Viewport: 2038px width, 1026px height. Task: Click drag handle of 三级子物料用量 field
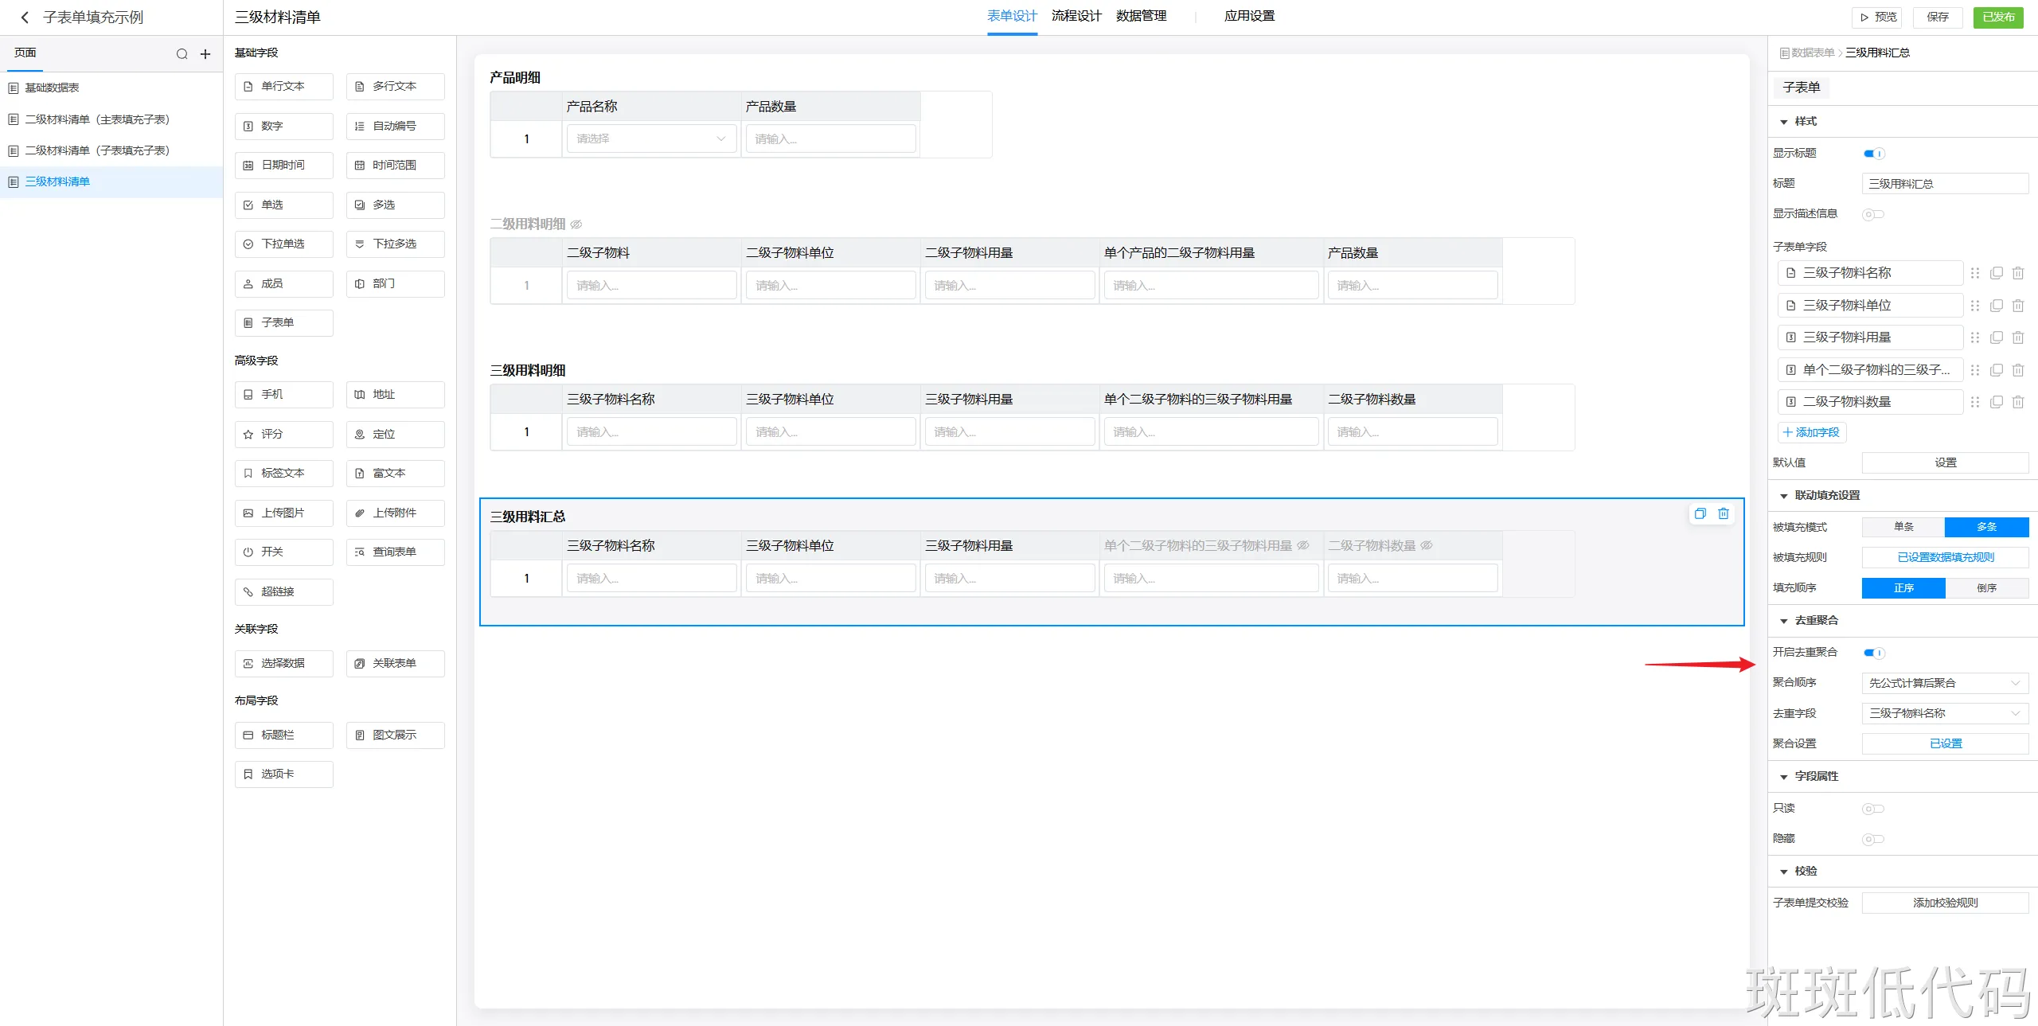click(x=1974, y=337)
